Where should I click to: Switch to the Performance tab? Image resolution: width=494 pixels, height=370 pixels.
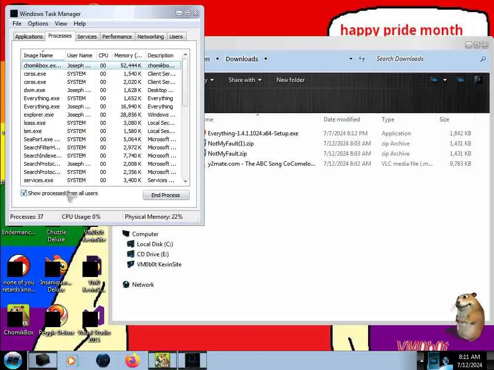pos(117,37)
